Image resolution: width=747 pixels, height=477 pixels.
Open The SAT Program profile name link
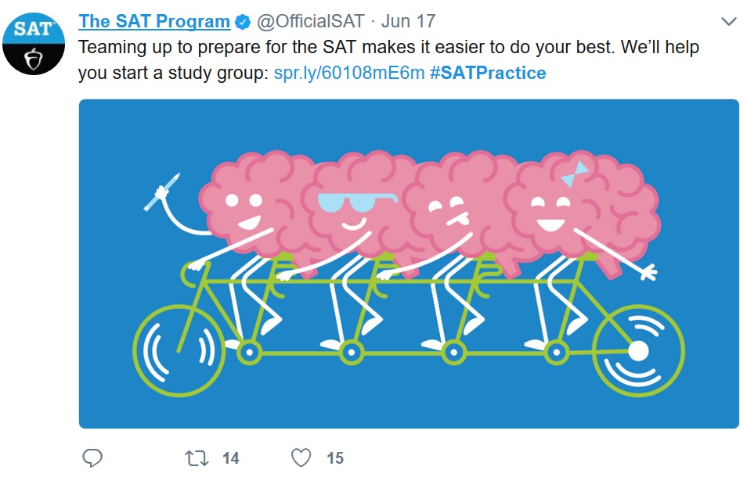click(x=154, y=21)
